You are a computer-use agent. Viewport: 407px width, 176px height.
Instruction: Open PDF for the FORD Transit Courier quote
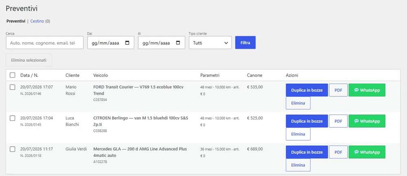tap(338, 90)
